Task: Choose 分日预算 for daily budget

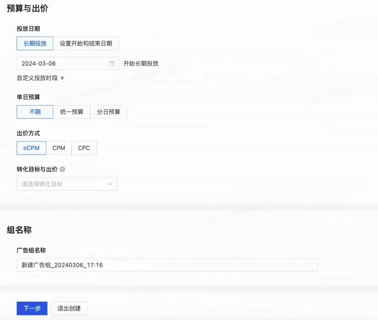Action: click(x=108, y=112)
